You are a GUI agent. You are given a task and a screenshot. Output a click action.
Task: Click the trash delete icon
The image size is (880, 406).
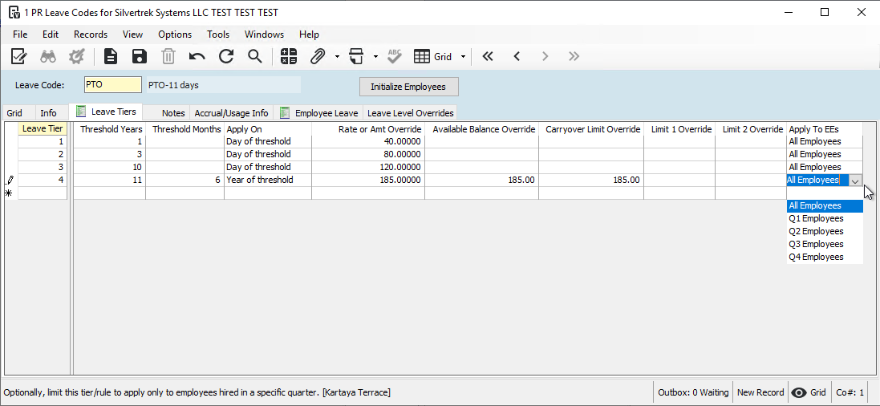(168, 56)
